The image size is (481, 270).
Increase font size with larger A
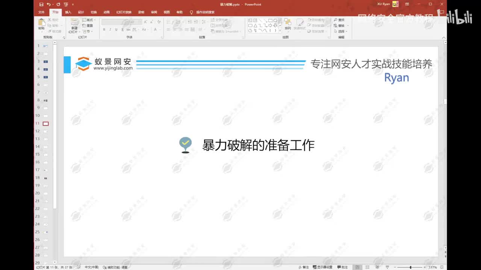[145, 22]
